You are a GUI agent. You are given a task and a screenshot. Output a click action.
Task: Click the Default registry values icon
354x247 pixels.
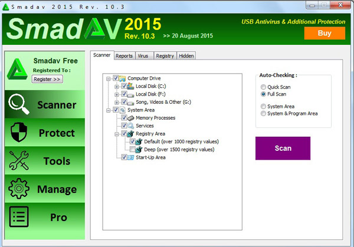(139, 141)
